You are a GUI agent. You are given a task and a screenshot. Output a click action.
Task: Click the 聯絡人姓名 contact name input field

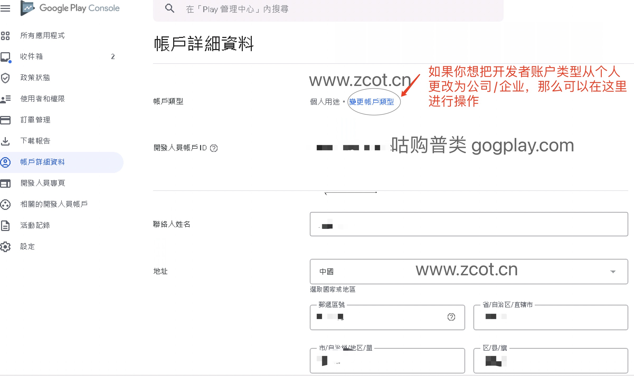468,224
